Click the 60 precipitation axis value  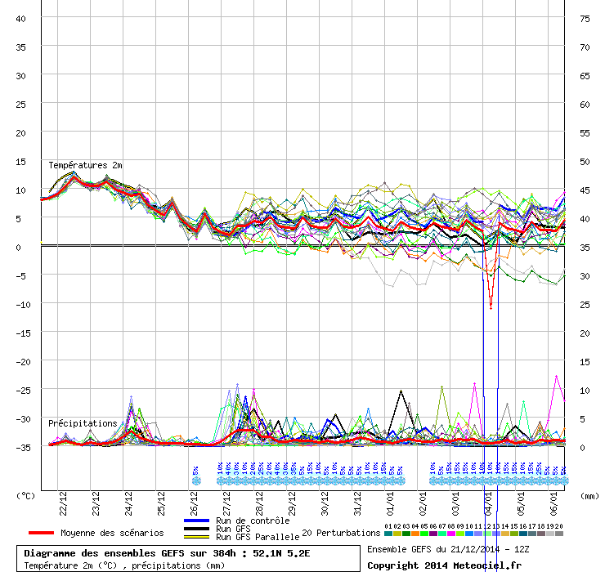pos(585,105)
